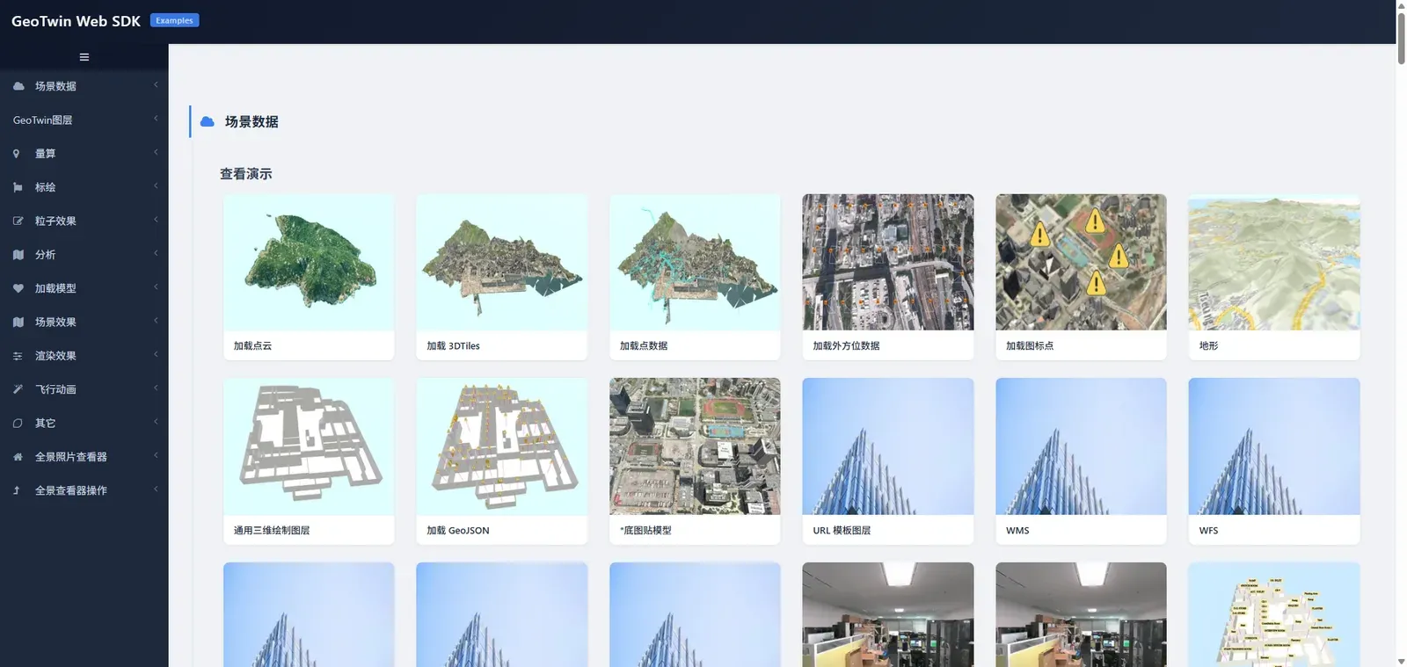Expand 量算 sidebar chevron
Image resolution: width=1407 pixels, height=667 pixels.
pyautogui.click(x=156, y=153)
